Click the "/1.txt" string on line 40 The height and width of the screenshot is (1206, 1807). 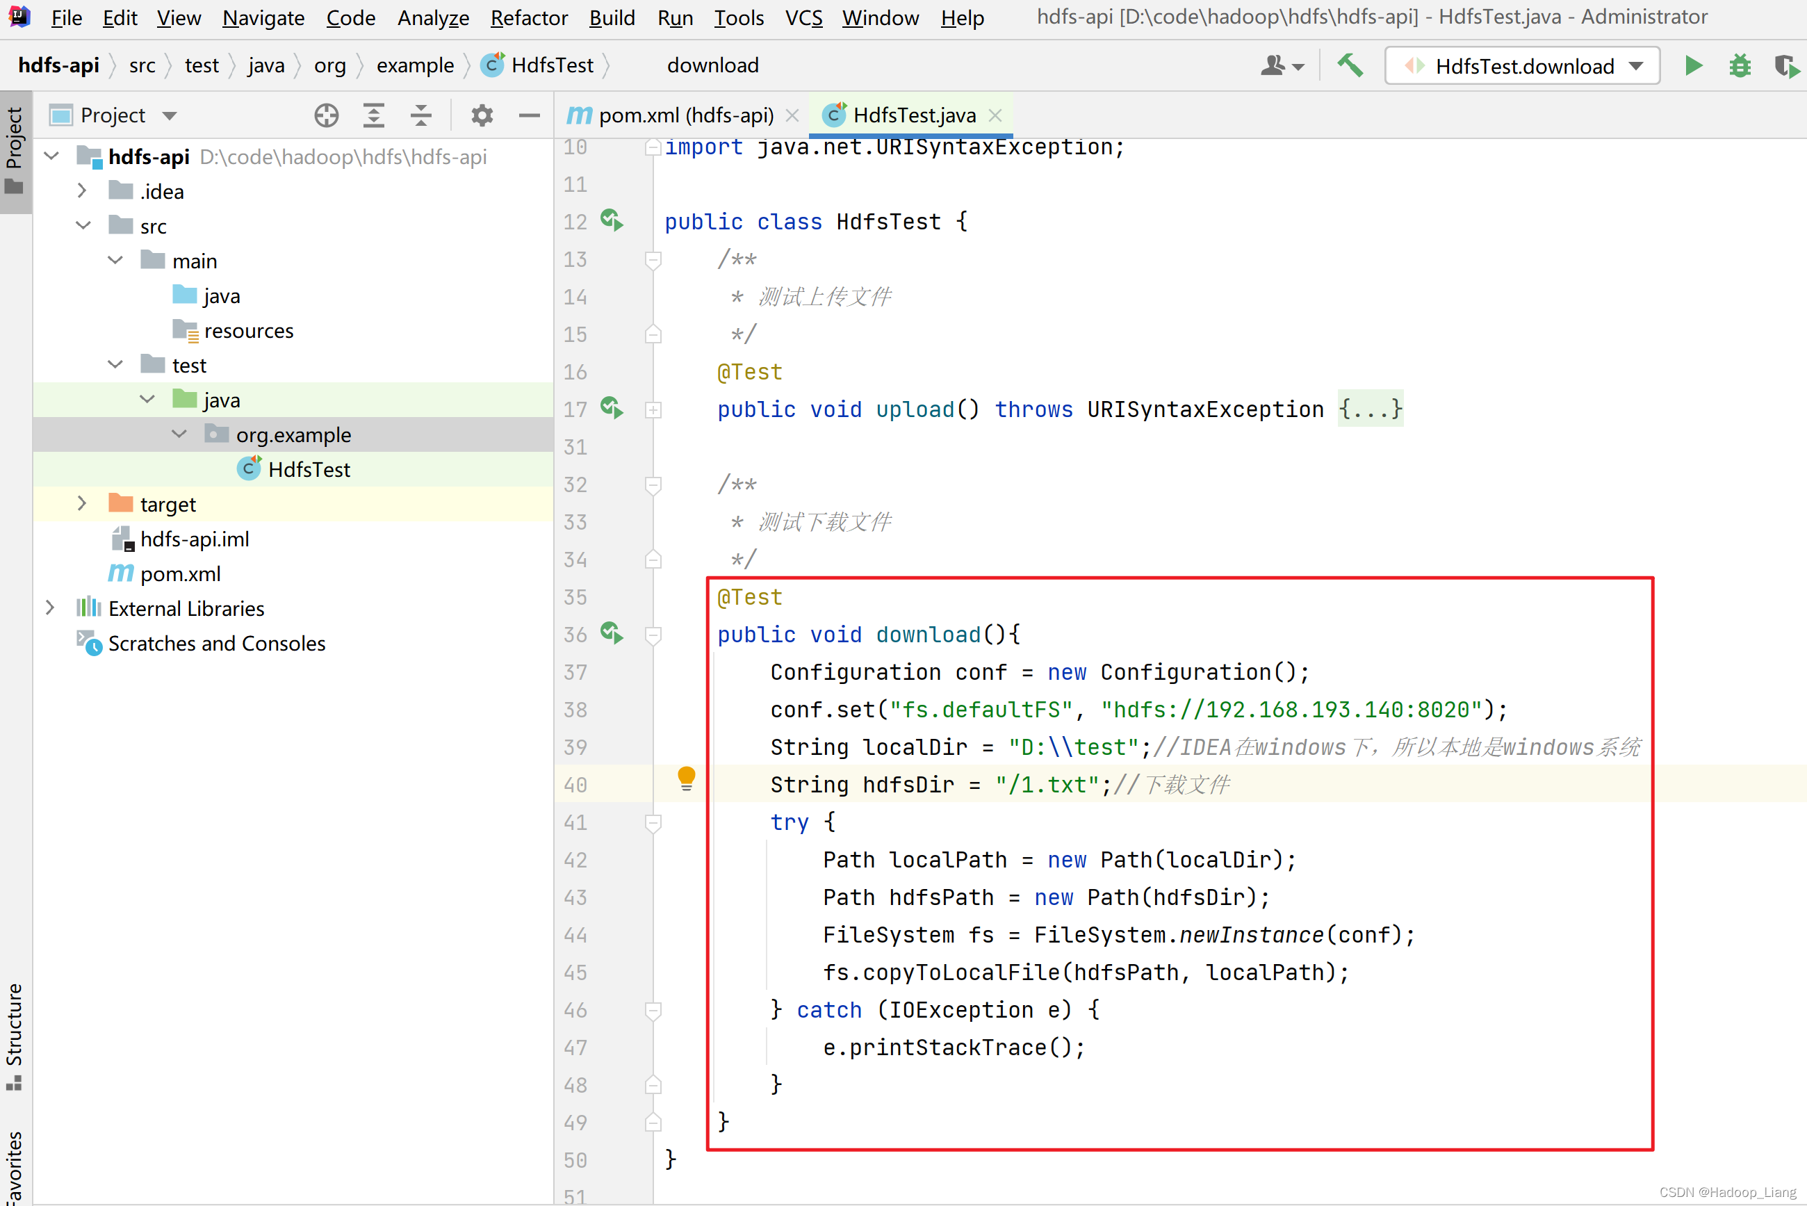pyautogui.click(x=1047, y=785)
